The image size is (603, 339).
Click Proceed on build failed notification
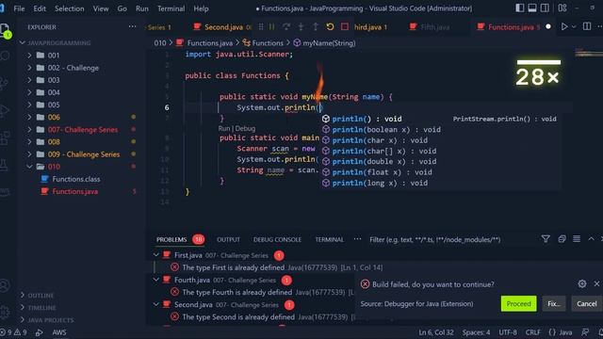pyautogui.click(x=518, y=303)
